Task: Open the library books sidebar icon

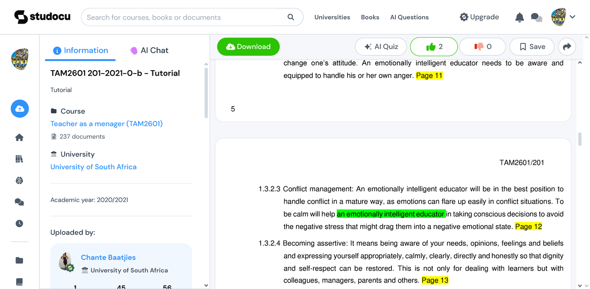Action: tap(20, 159)
